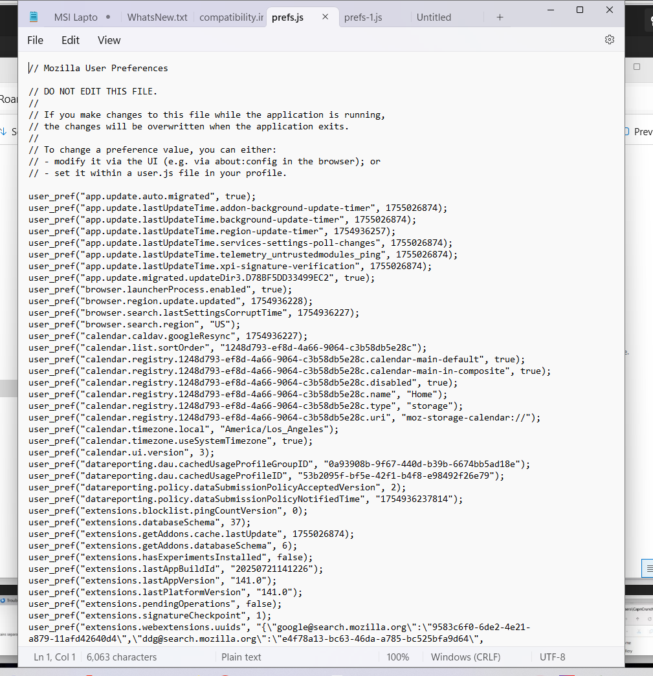
Task: Click the Plain text status entry
Action: click(241, 657)
